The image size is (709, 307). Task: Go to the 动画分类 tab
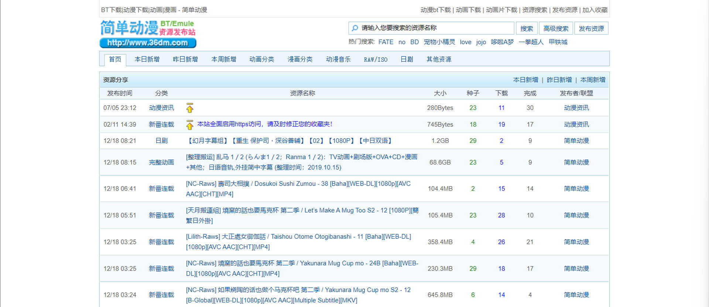[262, 59]
